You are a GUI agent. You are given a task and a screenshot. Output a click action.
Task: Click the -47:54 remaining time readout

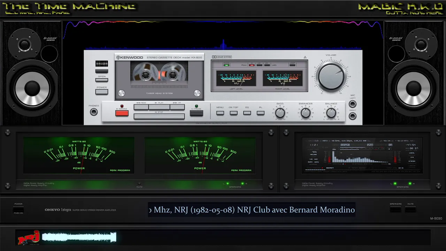[x=410, y=145]
